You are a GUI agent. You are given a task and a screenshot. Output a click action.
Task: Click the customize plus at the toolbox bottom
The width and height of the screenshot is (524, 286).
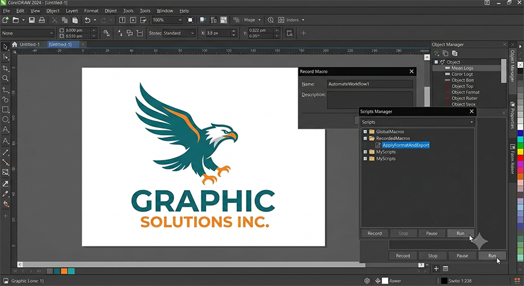point(5,216)
